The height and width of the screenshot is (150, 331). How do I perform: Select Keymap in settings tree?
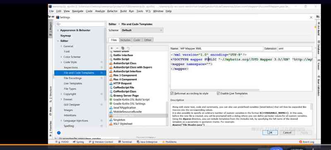point(66,36)
